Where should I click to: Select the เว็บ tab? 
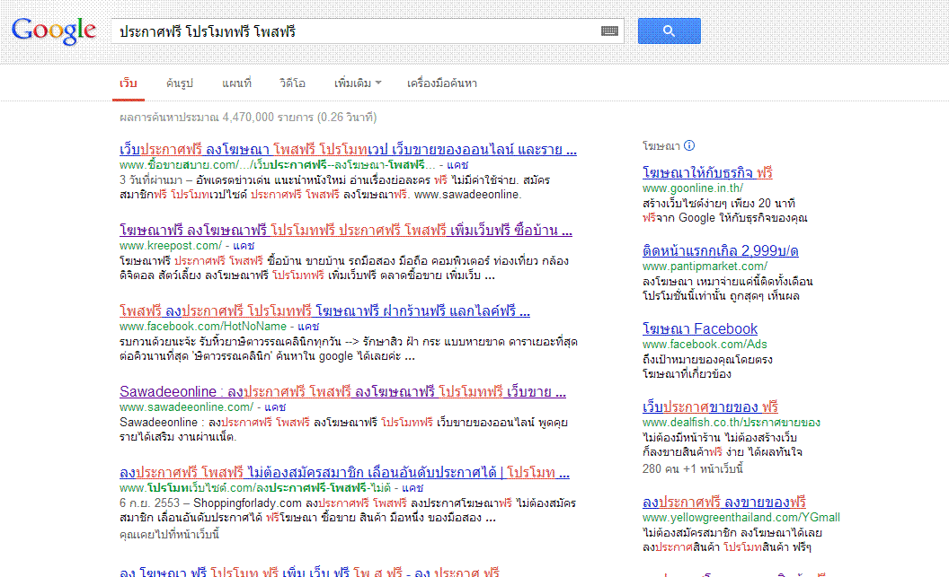129,83
